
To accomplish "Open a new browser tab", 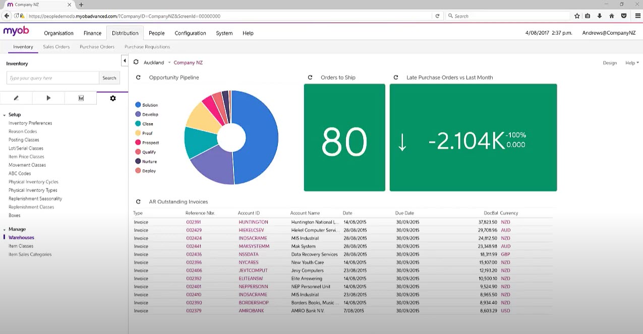I will pos(81,5).
